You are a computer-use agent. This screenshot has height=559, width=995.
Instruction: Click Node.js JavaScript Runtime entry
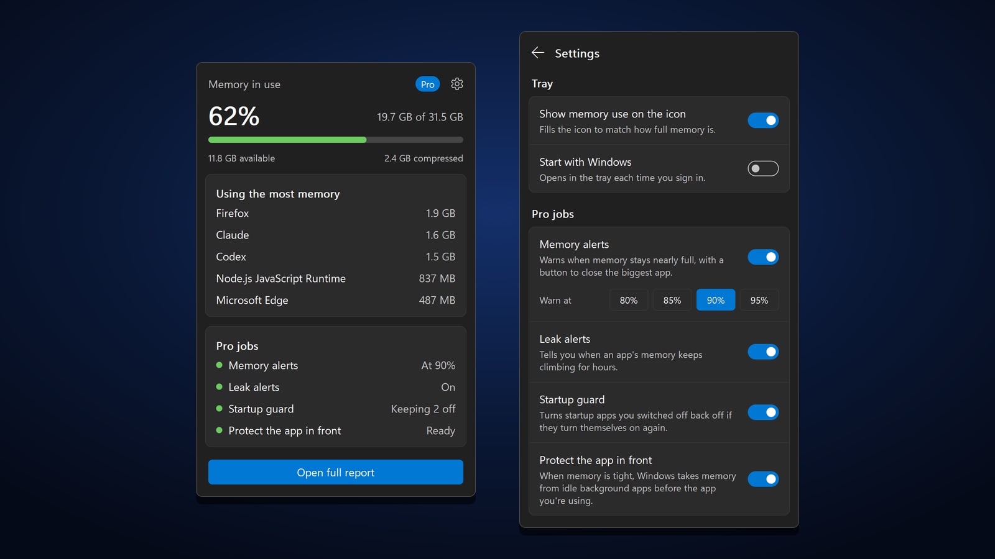336,278
